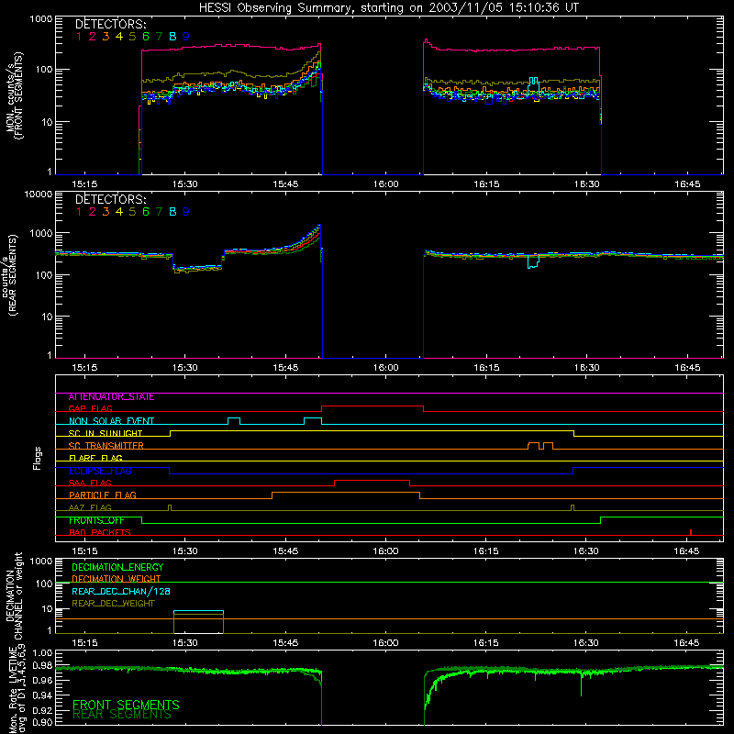Click the REAR_DEC_WEIGHT legend entry
This screenshot has width=734, height=734.
(x=113, y=604)
